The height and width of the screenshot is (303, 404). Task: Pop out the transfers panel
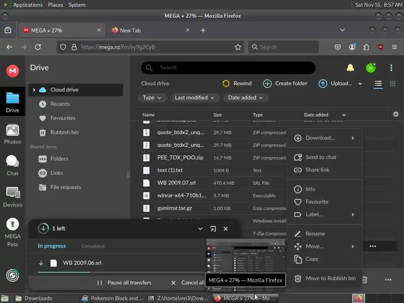[x=213, y=229]
